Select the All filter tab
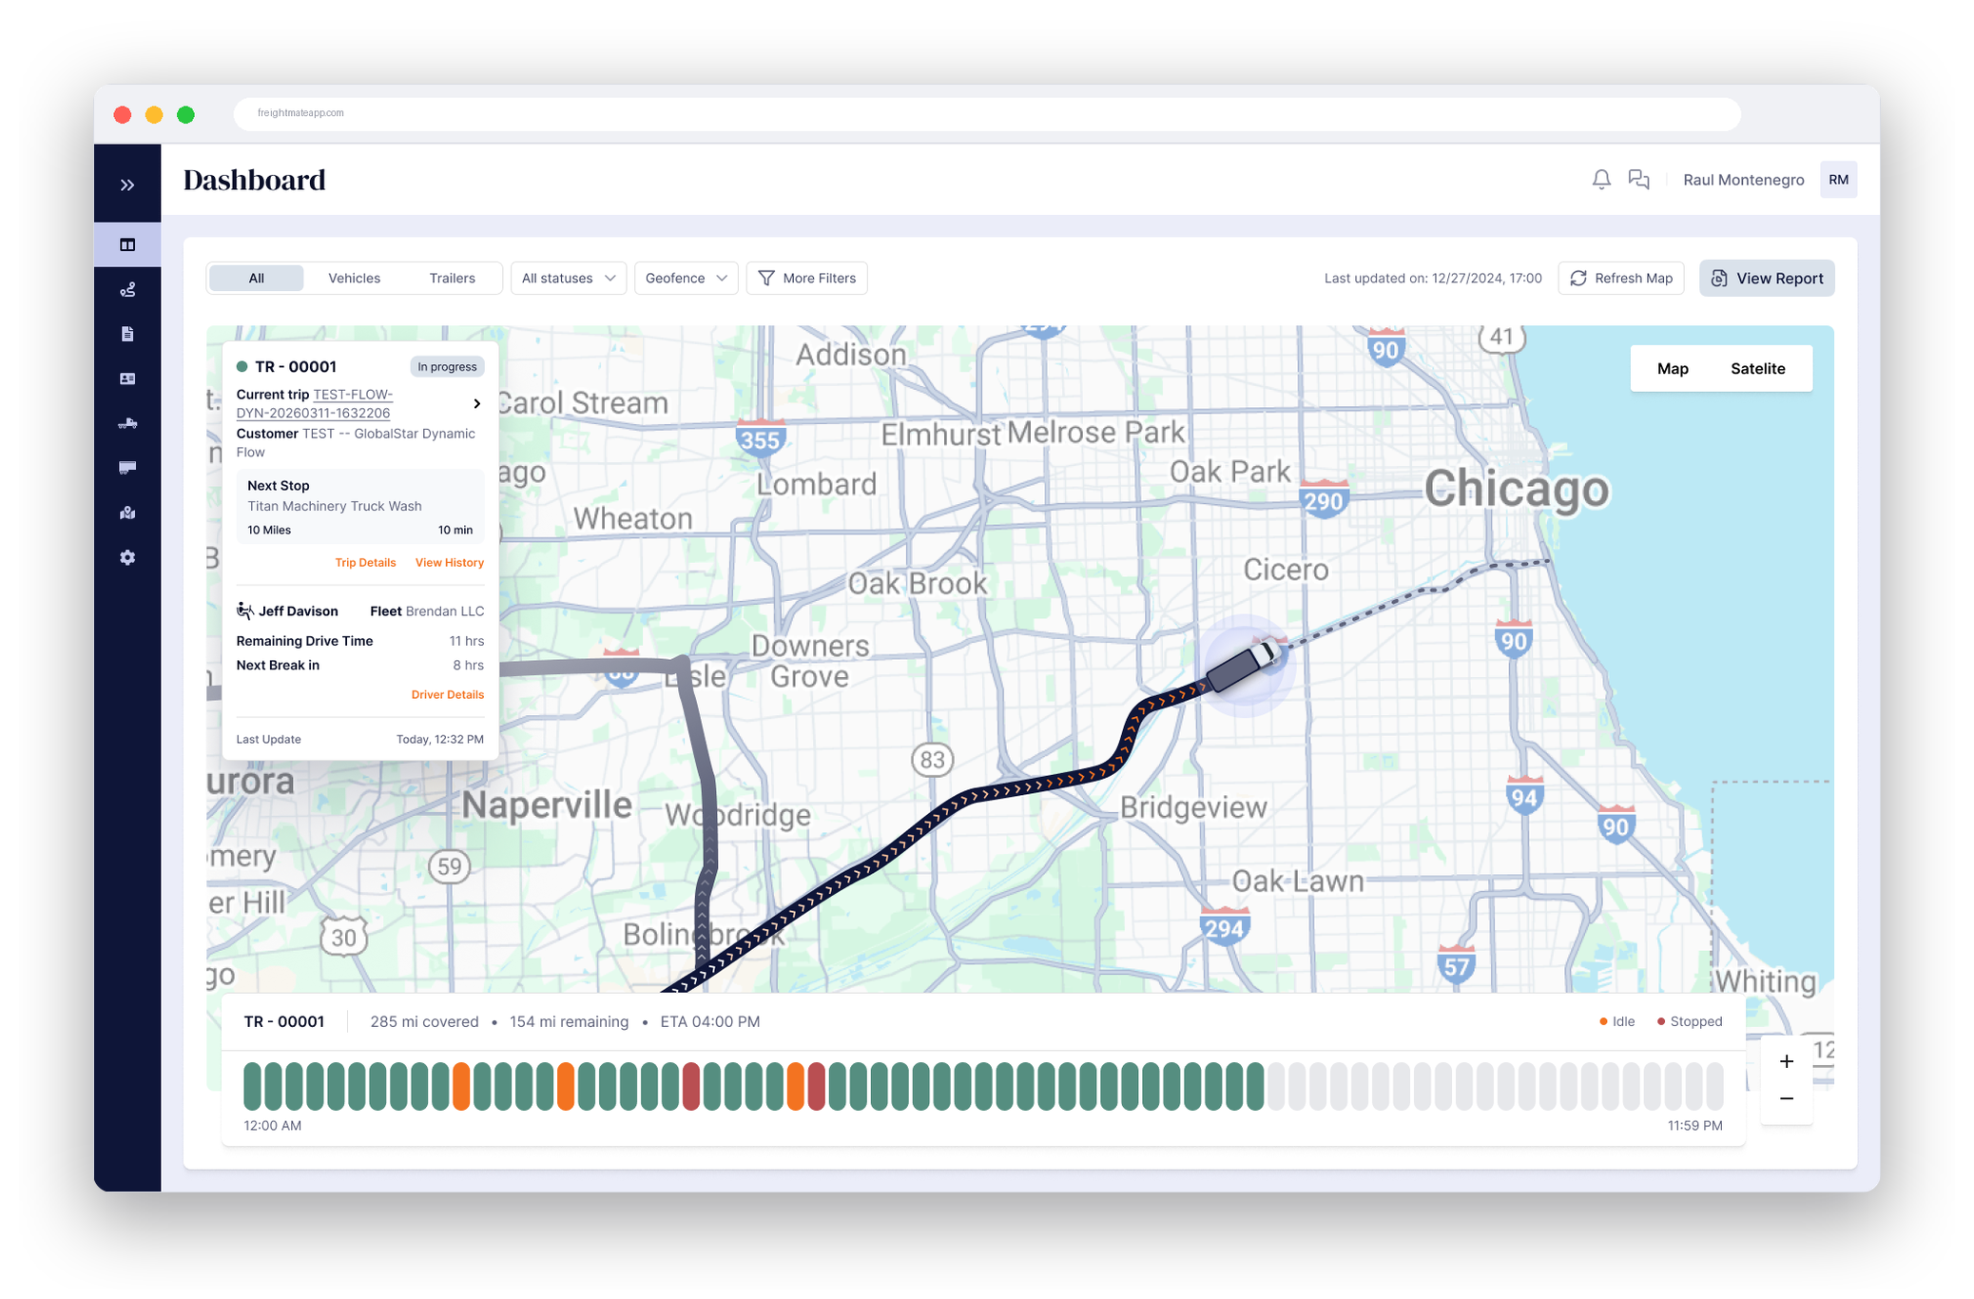Image resolution: width=1974 pixels, height=1299 pixels. pos(257,278)
